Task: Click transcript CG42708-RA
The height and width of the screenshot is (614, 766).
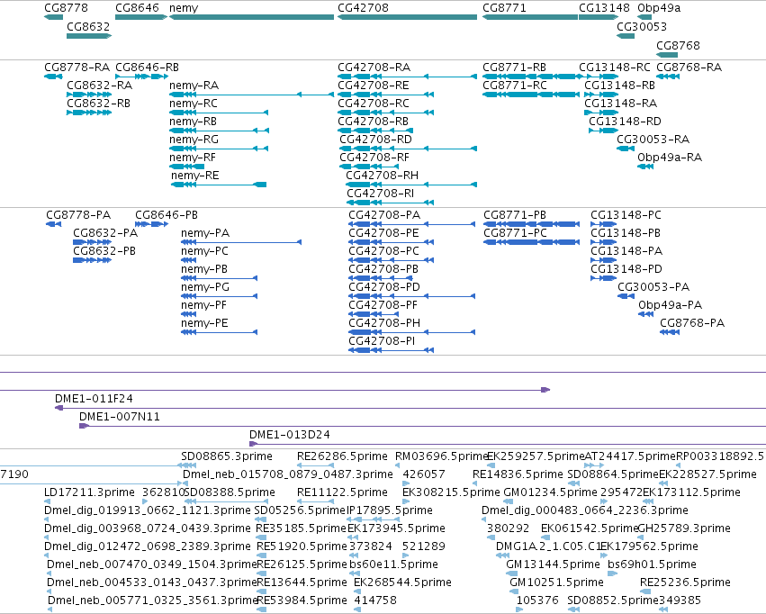Action: point(407,77)
